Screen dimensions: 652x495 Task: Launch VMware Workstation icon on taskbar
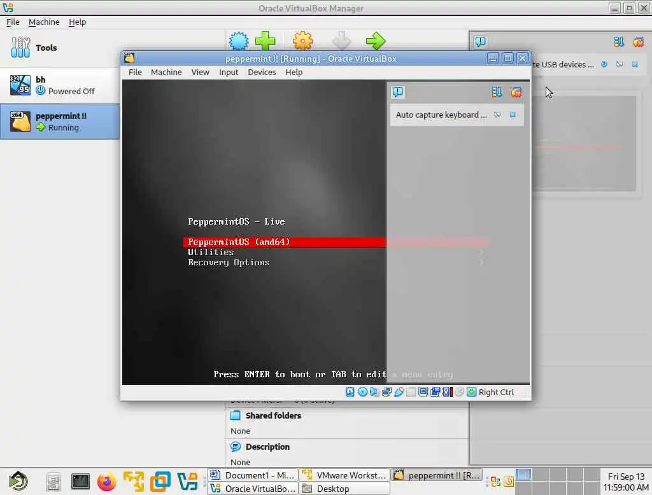(134, 482)
